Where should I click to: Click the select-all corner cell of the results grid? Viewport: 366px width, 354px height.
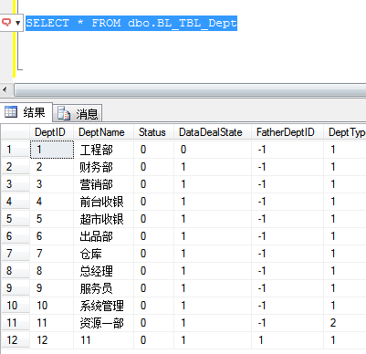pos(16,132)
